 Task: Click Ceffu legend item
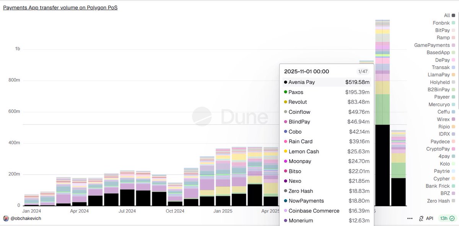446,112
